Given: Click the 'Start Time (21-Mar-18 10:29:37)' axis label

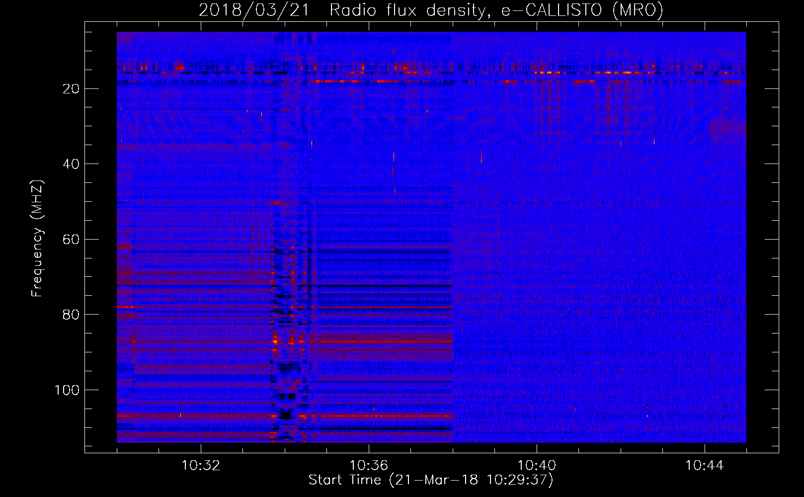Looking at the screenshot, I should tap(431, 480).
